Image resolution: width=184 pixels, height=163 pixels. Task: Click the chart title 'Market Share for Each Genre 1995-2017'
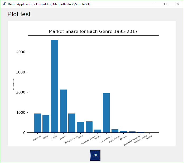(93, 31)
